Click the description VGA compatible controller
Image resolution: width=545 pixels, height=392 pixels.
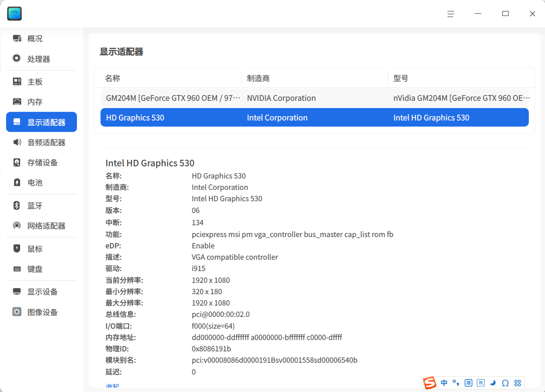tap(235, 257)
